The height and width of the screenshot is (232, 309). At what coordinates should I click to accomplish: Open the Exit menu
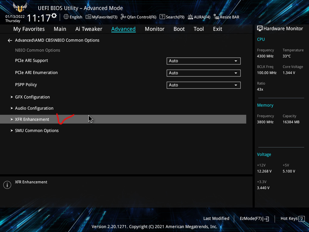point(218,29)
